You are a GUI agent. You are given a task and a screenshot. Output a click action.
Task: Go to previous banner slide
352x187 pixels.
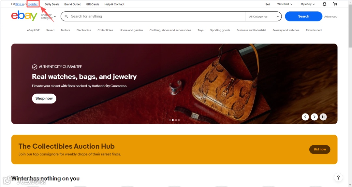tap(305, 117)
